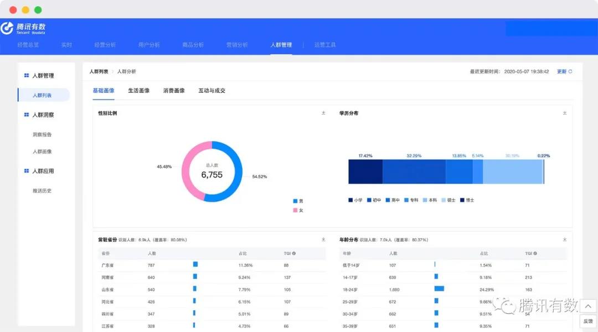Image resolution: width=598 pixels, height=332 pixels.
Task: Open the 运营工具 top navigation item
Action: [325, 45]
